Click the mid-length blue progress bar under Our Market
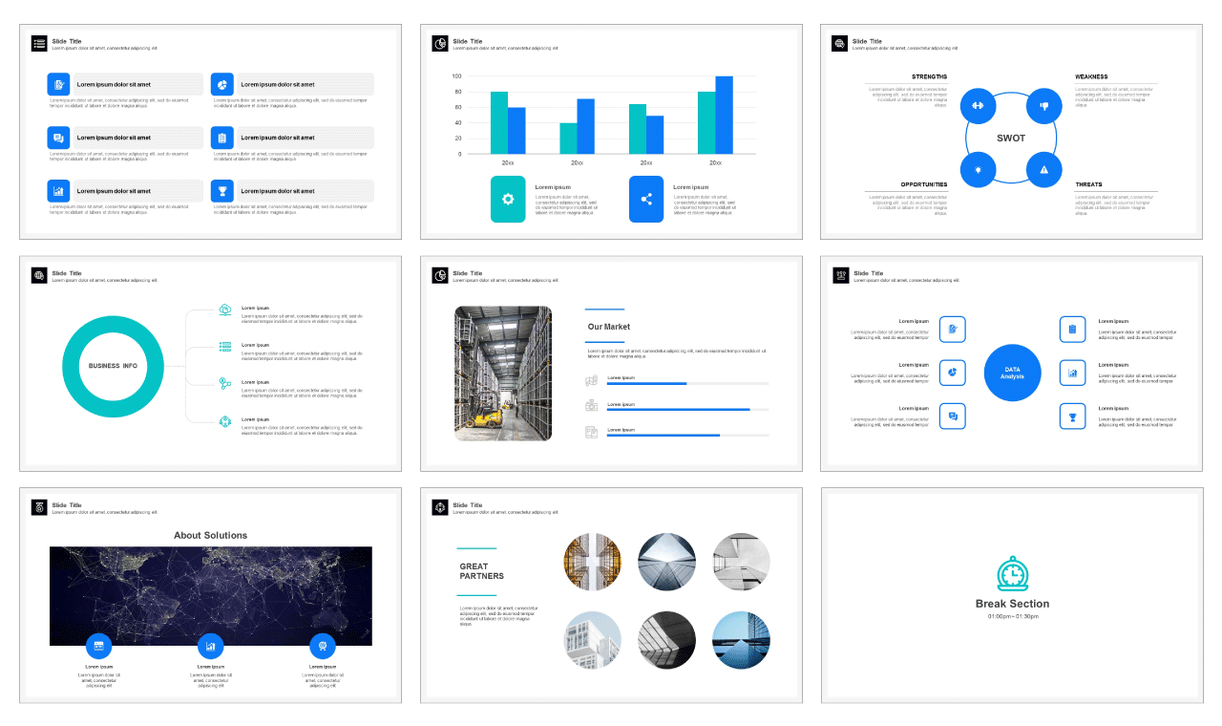 pos(664,435)
